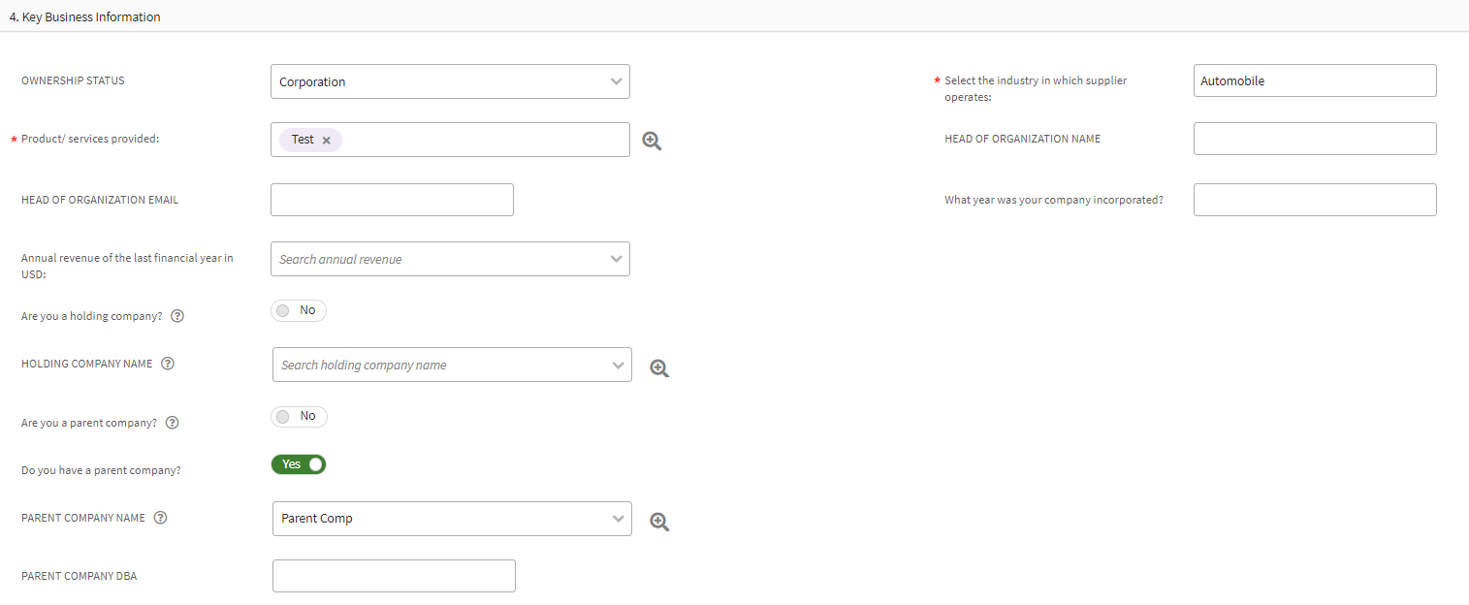Toggle the 'Are you a parent company' switch

(x=299, y=416)
